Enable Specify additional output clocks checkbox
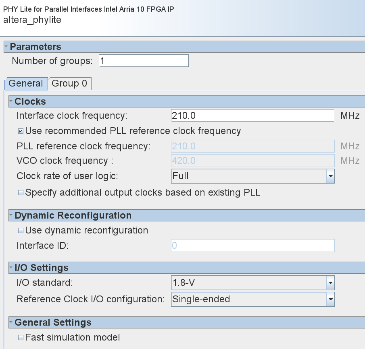 click(21, 193)
